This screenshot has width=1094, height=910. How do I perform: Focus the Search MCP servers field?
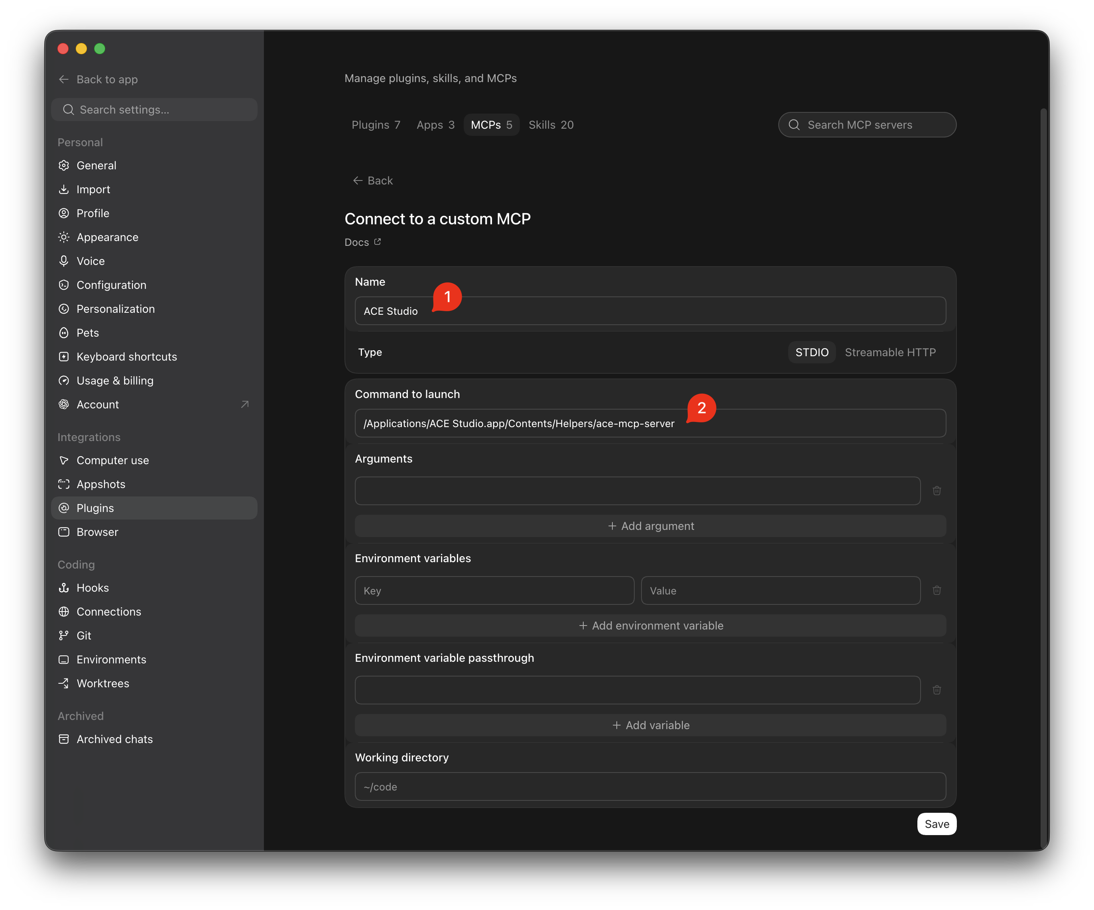pyautogui.click(x=868, y=125)
